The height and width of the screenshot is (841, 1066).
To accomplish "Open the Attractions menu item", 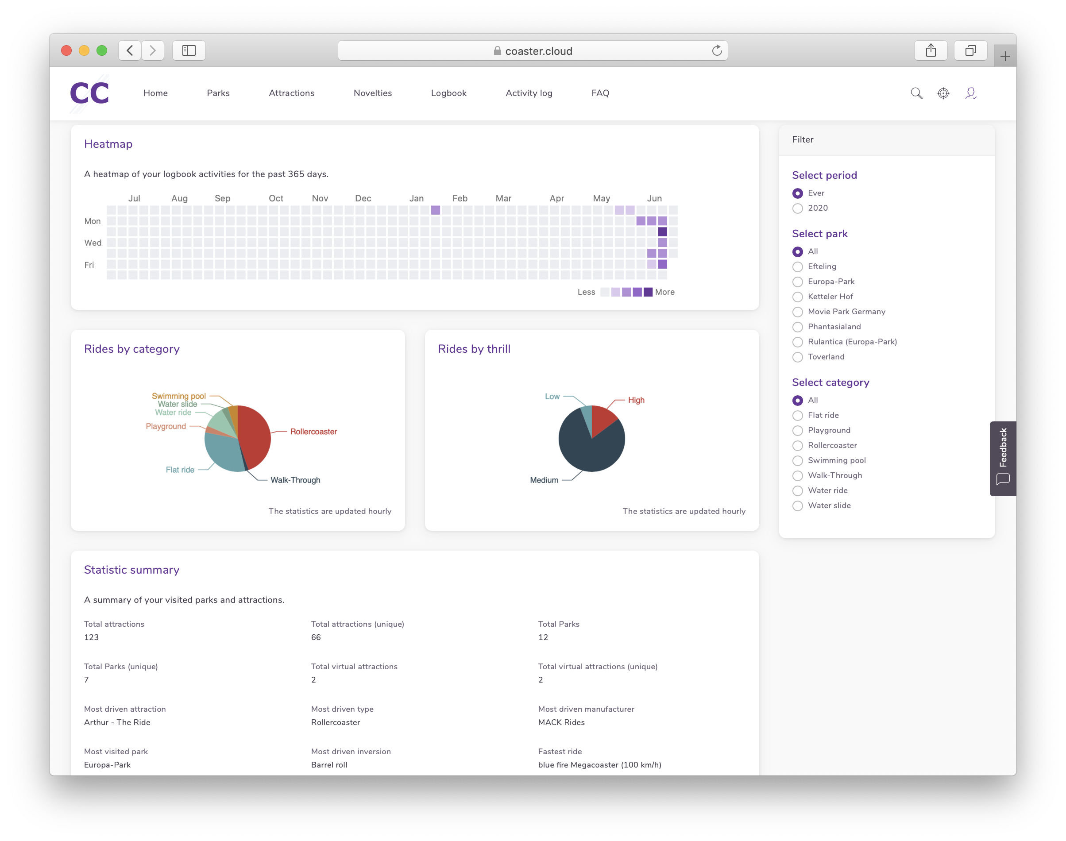I will [291, 93].
